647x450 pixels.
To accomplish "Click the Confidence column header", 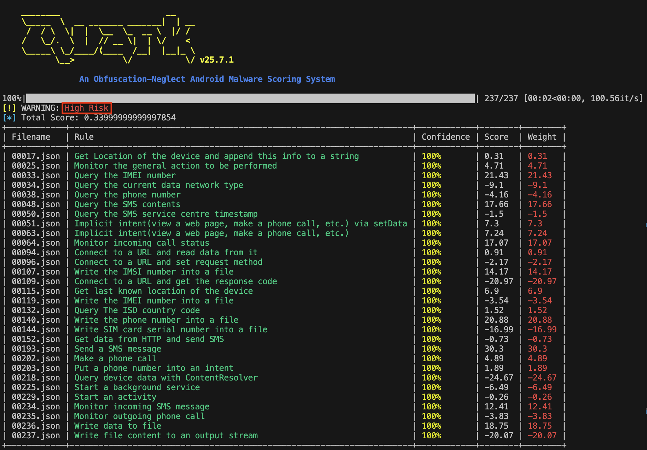I will click(x=446, y=137).
